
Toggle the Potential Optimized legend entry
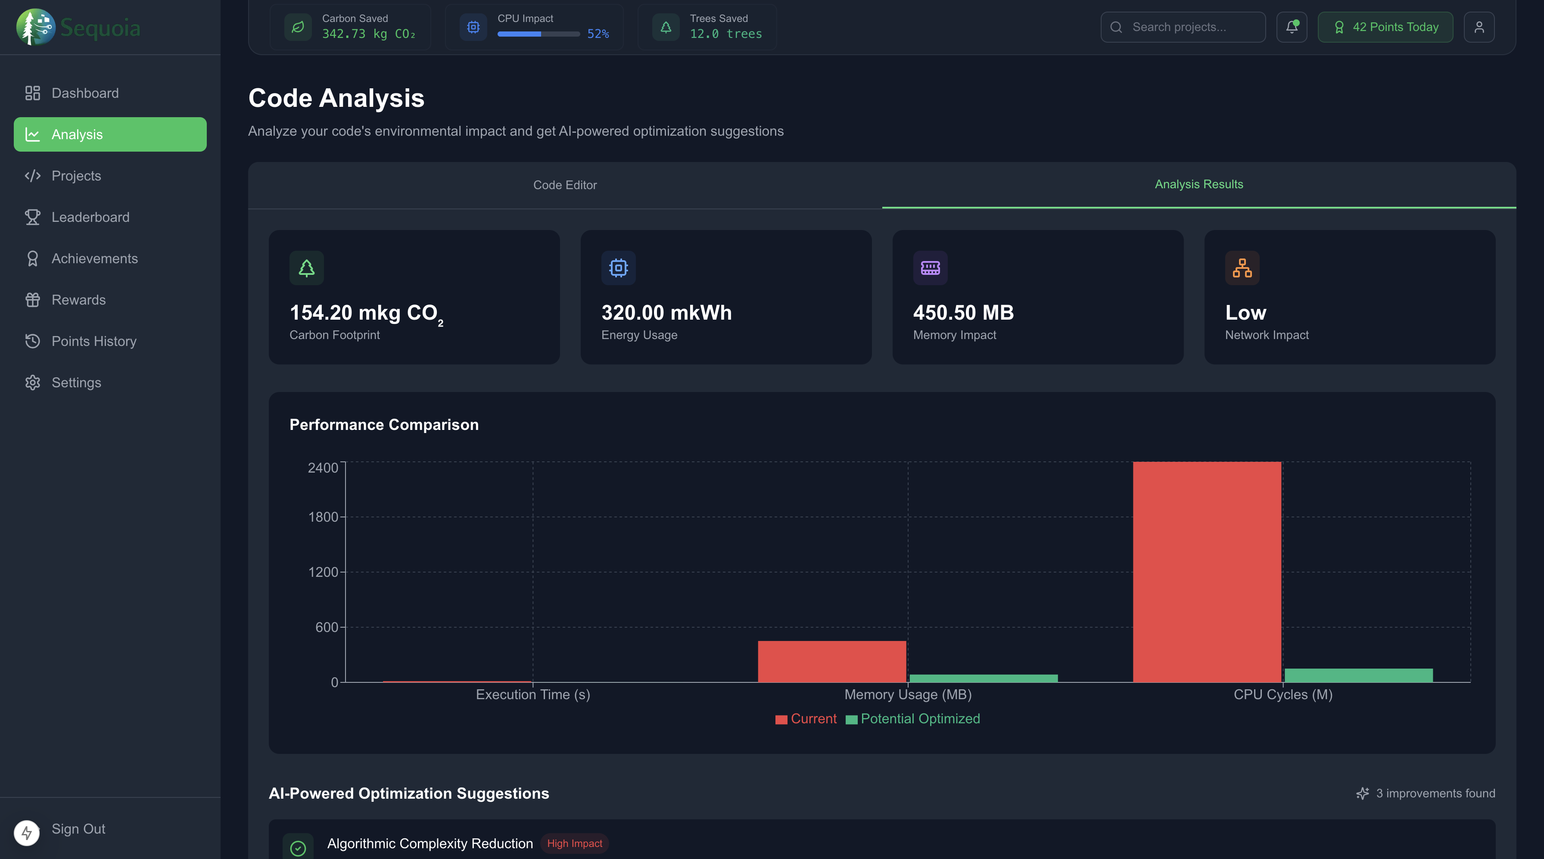point(913,719)
